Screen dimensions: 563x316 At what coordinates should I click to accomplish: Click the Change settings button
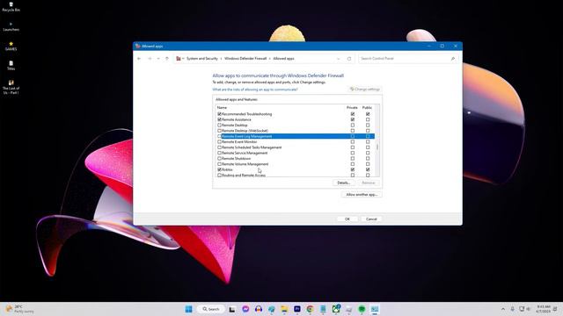pos(365,90)
